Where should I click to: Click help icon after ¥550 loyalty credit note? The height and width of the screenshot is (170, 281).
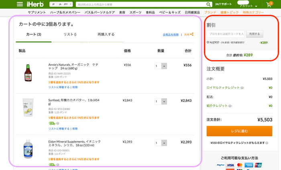[x=267, y=143]
